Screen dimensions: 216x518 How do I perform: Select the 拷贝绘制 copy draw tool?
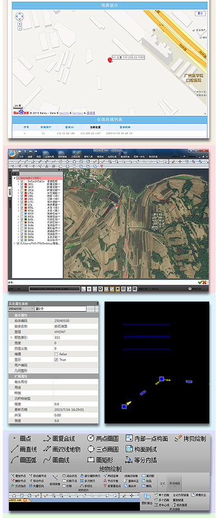[190, 439]
